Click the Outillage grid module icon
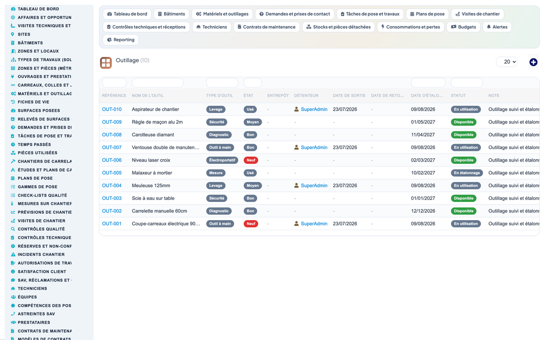Image resolution: width=550 pixels, height=340 pixels. [106, 63]
